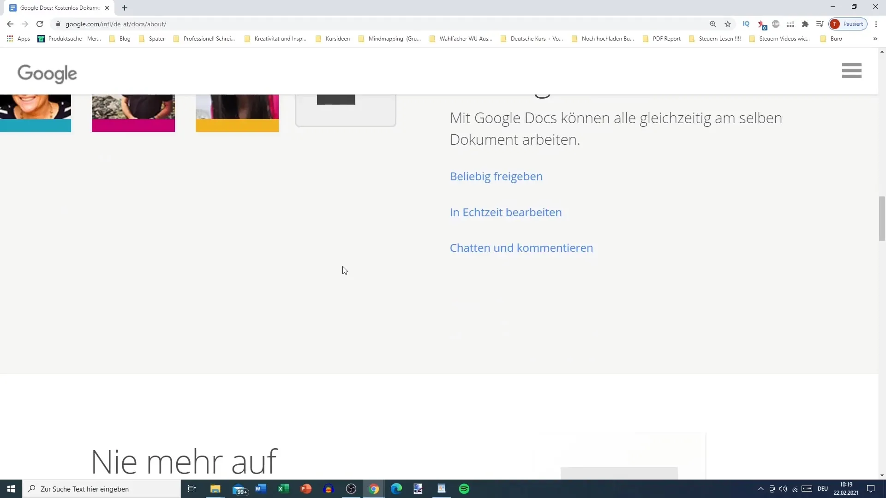Open the Noch hochladen Bu... bookmark folder
The image size is (886, 498).
603,39
